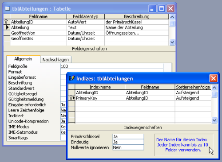The width and height of the screenshot is (222, 162).
Task: Click the AutoWert data type cell
Action: coord(86,22)
